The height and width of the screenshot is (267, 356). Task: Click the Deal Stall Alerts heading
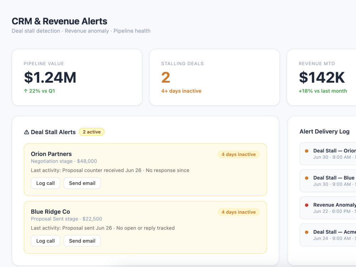(x=53, y=132)
